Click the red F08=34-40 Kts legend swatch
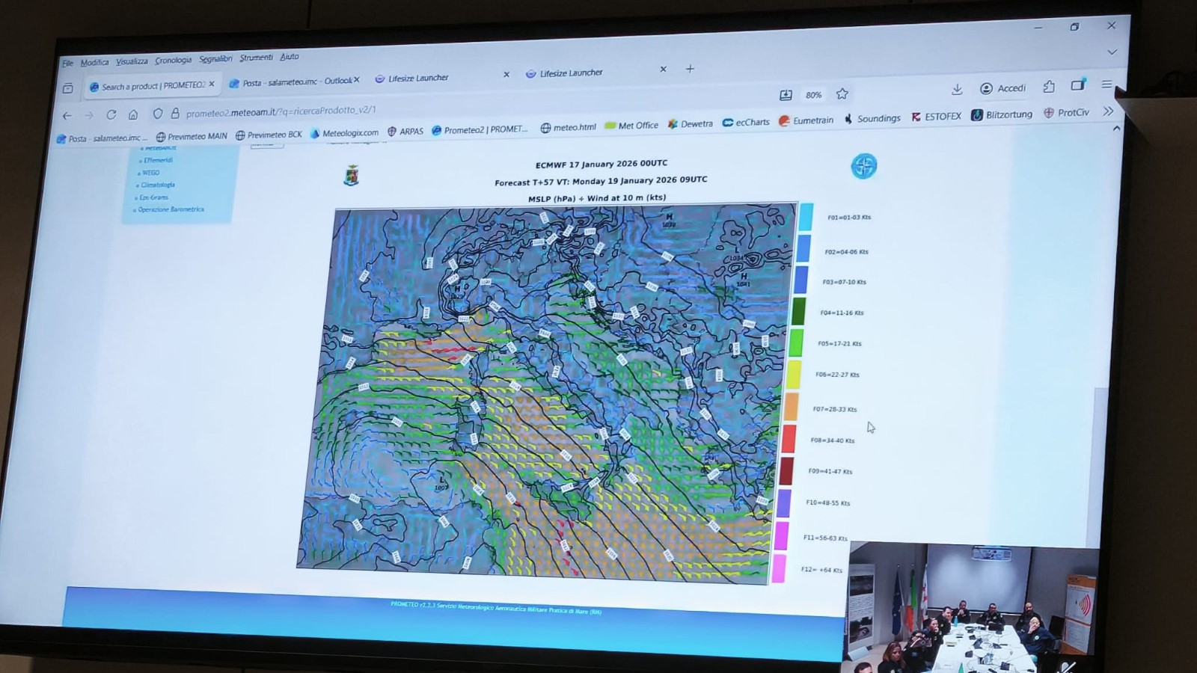Image resolution: width=1197 pixels, height=673 pixels. coord(788,439)
